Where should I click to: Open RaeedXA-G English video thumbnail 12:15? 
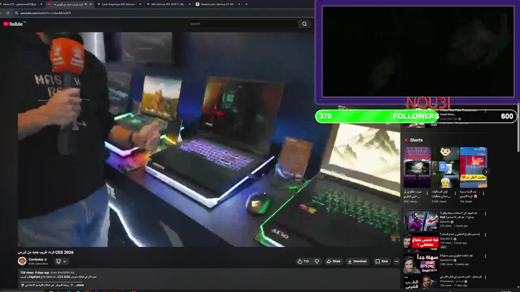[421, 264]
